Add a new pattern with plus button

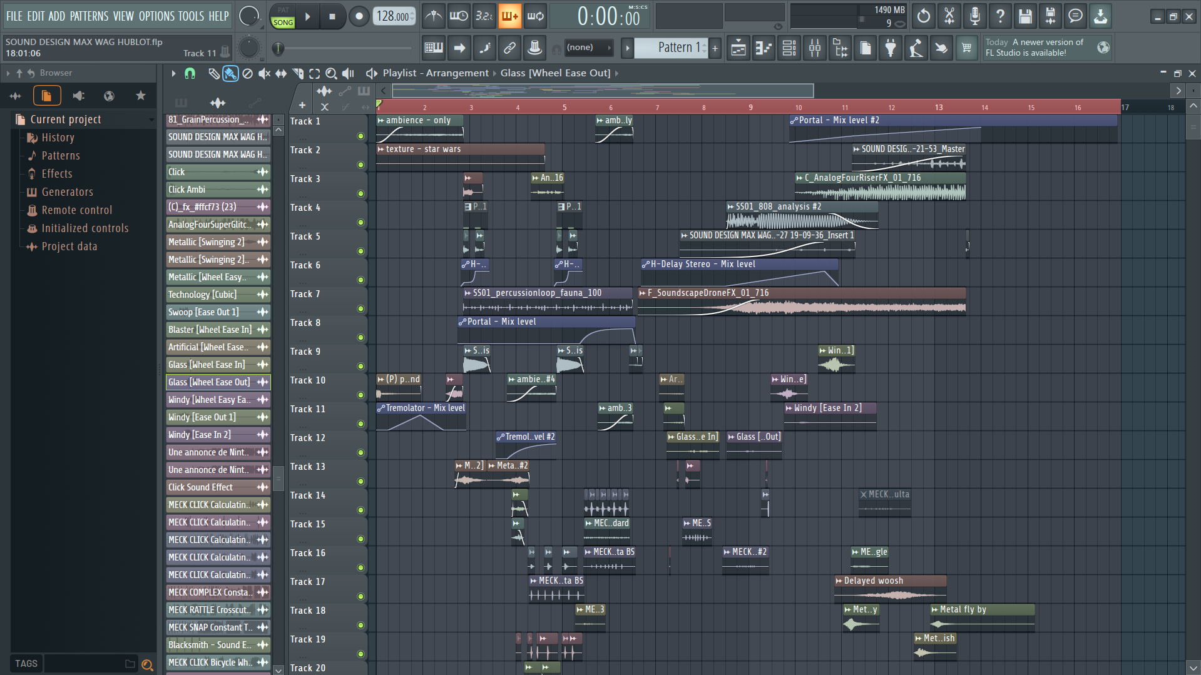point(715,48)
